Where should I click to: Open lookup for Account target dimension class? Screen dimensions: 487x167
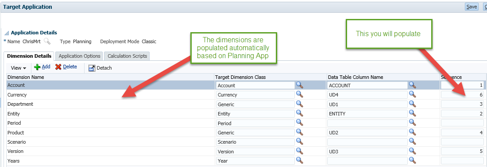pyautogui.click(x=299, y=85)
